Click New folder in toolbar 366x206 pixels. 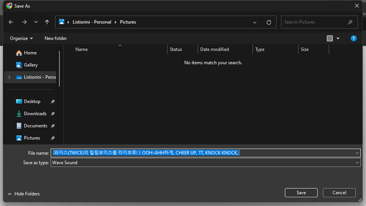tap(55, 38)
